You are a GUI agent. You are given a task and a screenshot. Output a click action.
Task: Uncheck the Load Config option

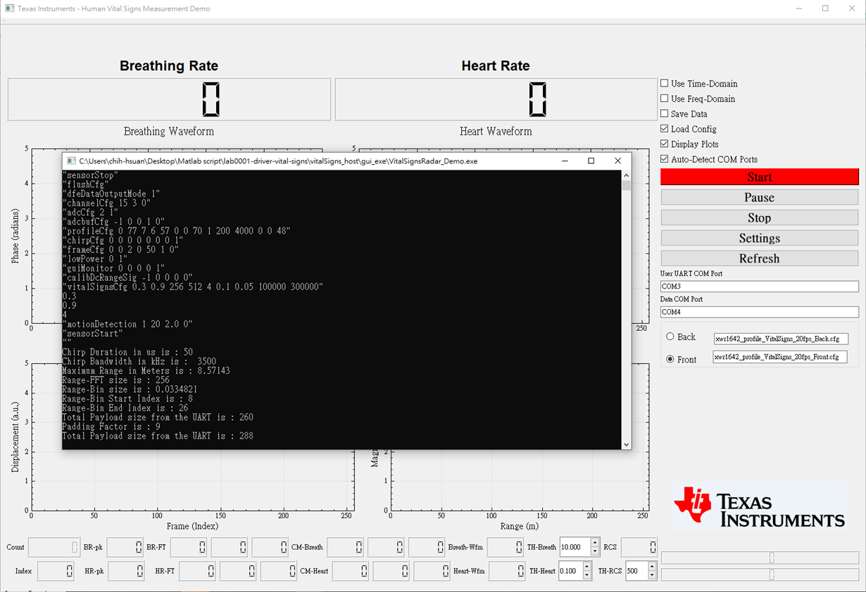click(x=664, y=129)
